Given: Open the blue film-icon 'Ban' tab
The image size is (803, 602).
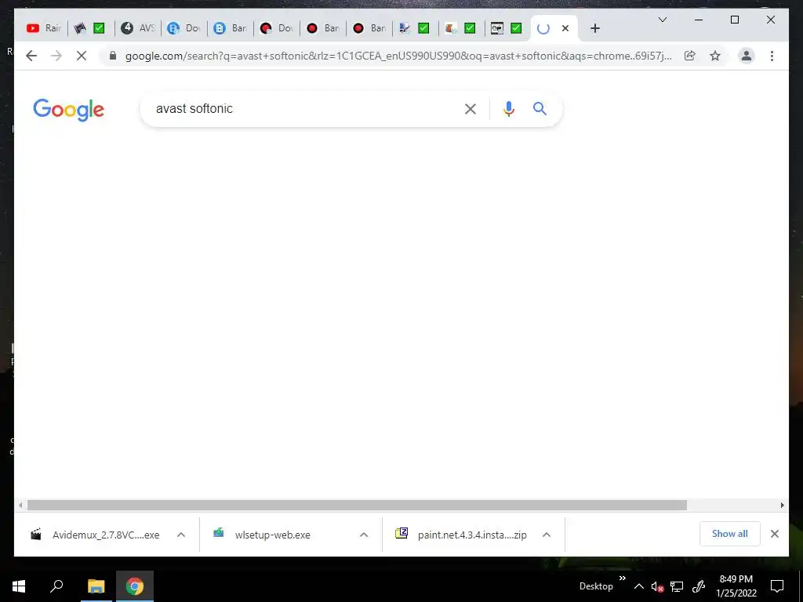Looking at the screenshot, I should tap(230, 28).
